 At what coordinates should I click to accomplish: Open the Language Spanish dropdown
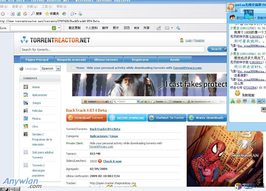58,68
